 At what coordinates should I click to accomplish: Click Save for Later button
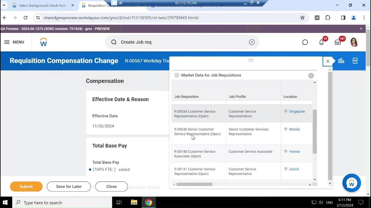coord(69,187)
